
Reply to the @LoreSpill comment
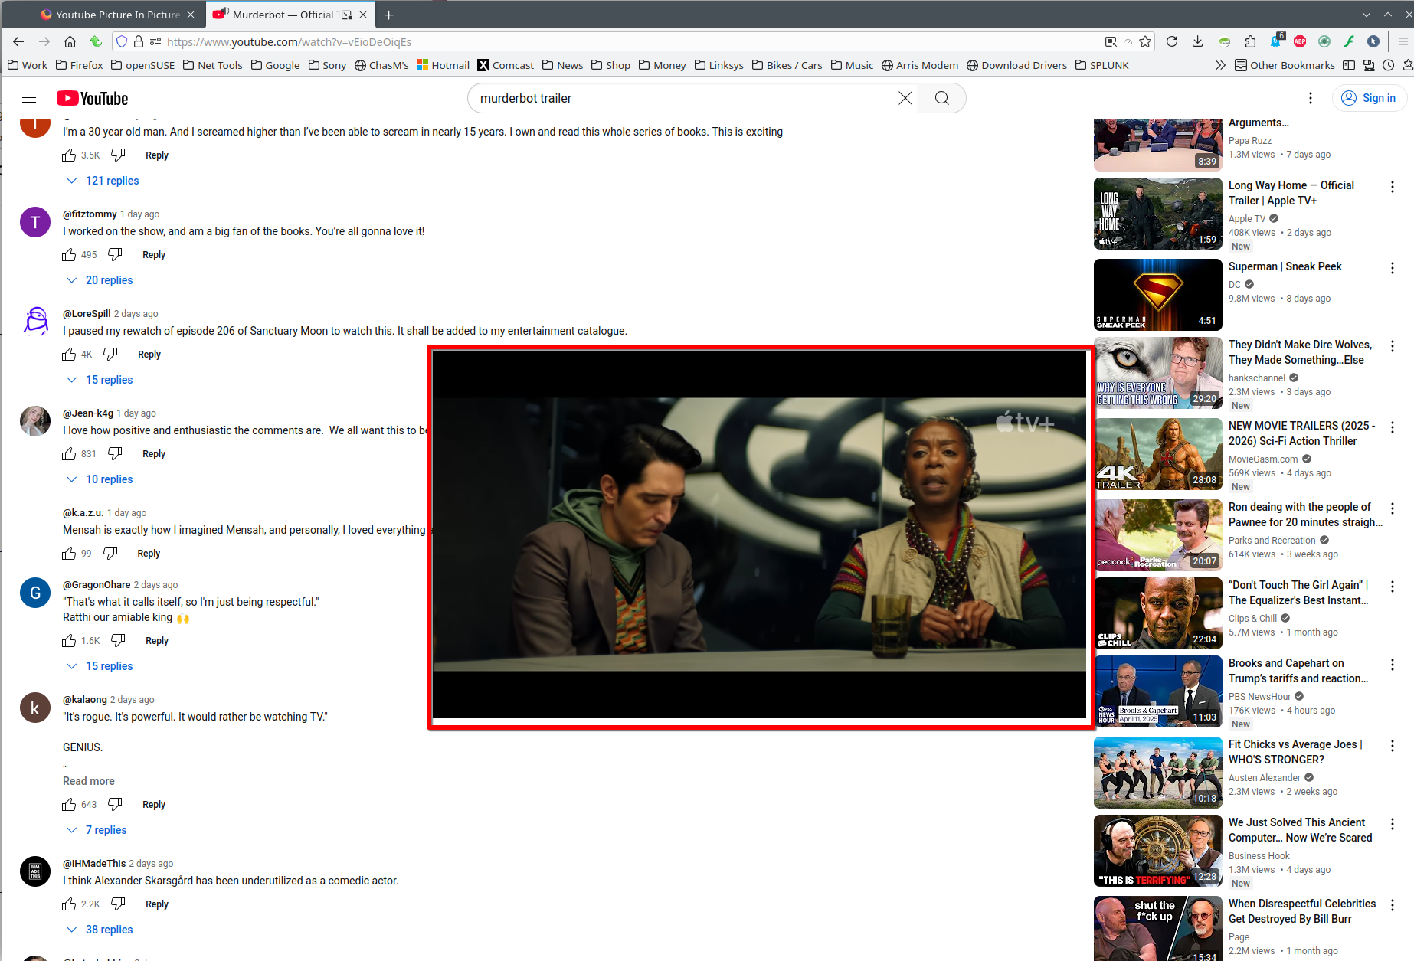[x=149, y=354]
